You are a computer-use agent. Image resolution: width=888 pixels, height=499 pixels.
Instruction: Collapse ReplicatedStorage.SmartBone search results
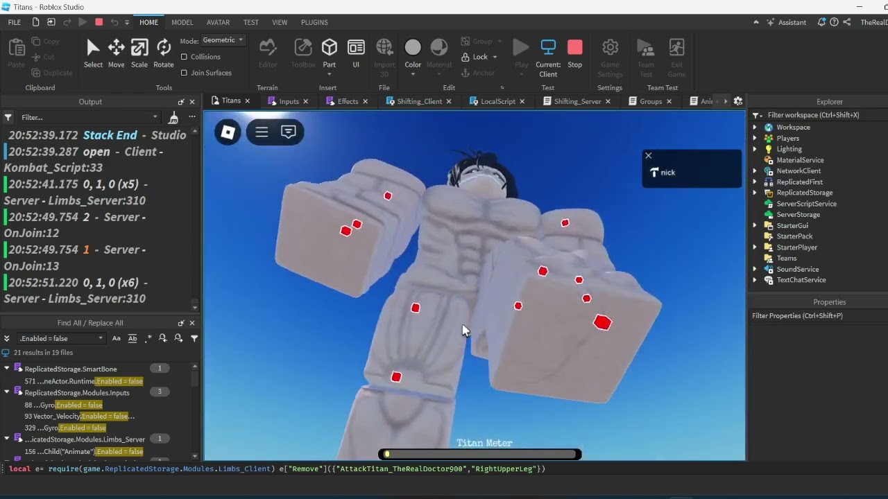pos(7,369)
